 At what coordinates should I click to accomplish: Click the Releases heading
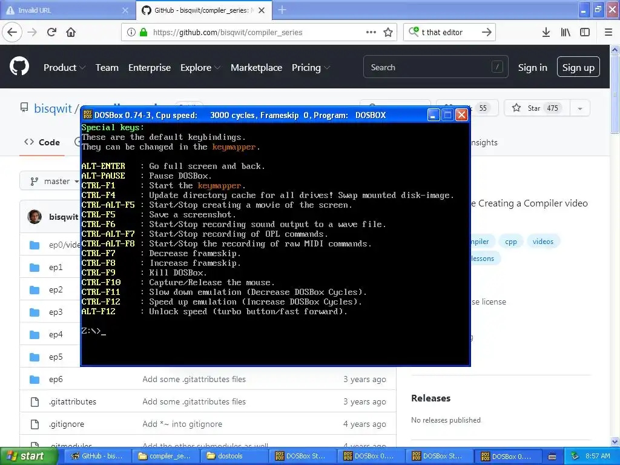click(x=430, y=398)
